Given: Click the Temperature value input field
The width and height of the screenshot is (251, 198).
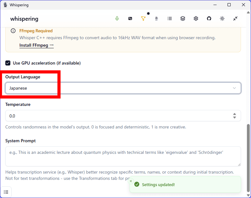Looking at the screenshot, I should coord(119,116).
